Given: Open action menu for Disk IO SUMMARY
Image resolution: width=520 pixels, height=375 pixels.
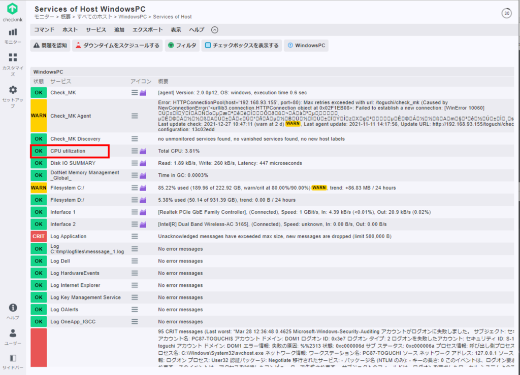Looking at the screenshot, I should tap(134, 163).
